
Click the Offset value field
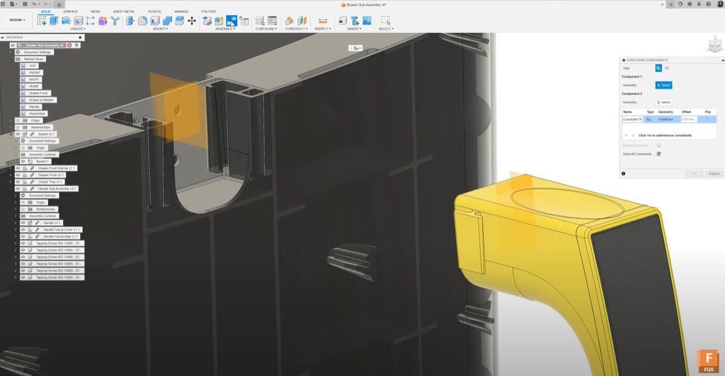(x=688, y=119)
